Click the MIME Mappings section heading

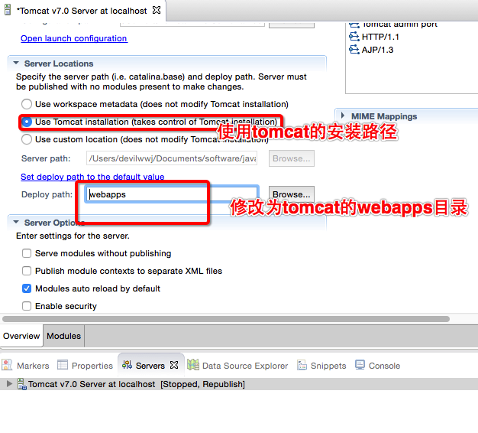[384, 116]
